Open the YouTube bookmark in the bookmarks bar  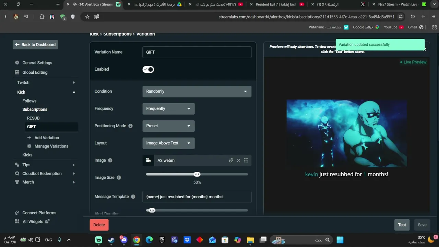pos(393,27)
